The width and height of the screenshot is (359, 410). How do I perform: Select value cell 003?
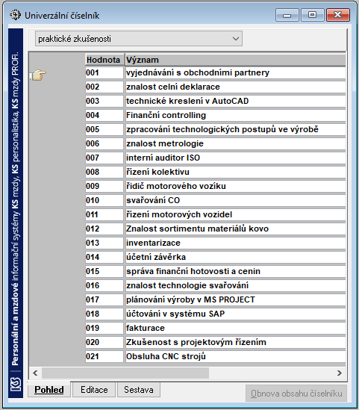pos(104,101)
